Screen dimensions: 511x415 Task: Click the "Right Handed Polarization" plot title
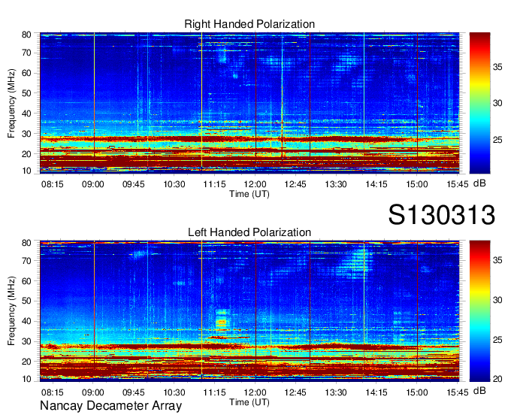[249, 24]
